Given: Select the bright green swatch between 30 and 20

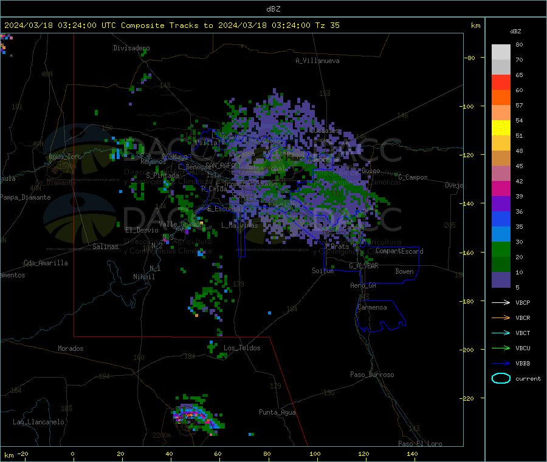Looking at the screenshot, I should point(501,249).
